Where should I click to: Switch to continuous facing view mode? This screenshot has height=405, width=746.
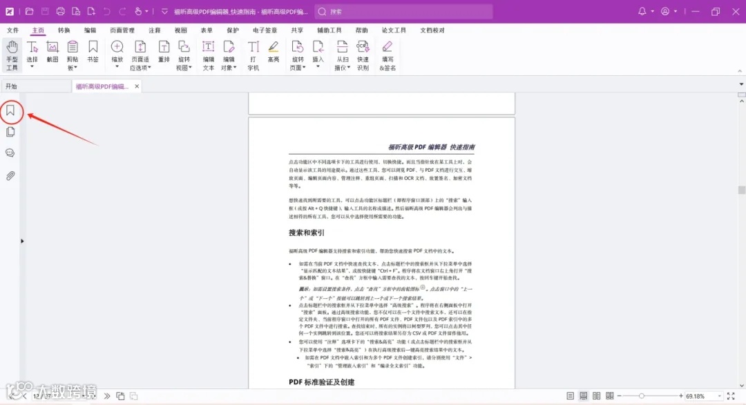coord(609,396)
